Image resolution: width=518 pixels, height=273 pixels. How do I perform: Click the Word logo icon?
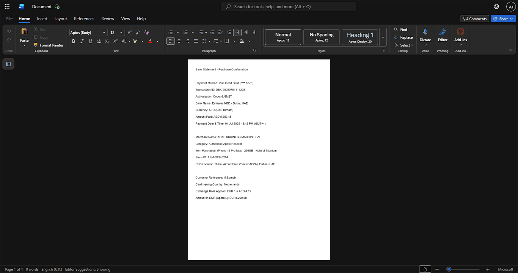21,6
